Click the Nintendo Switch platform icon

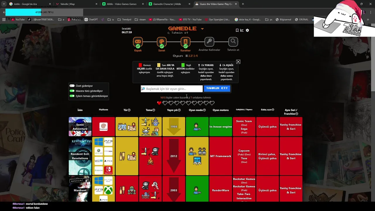click(108, 170)
